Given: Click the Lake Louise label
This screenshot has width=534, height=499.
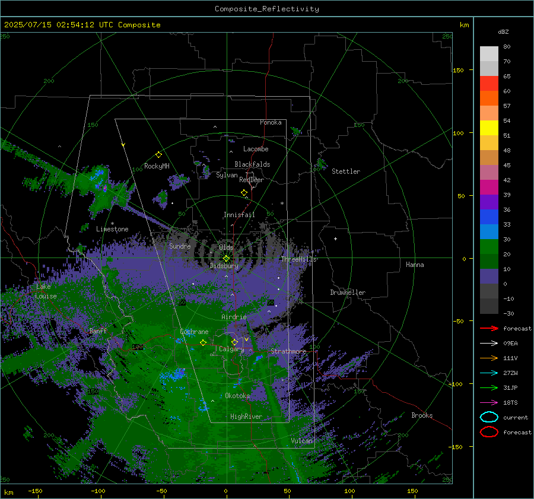Looking at the screenshot, I should point(46,291).
